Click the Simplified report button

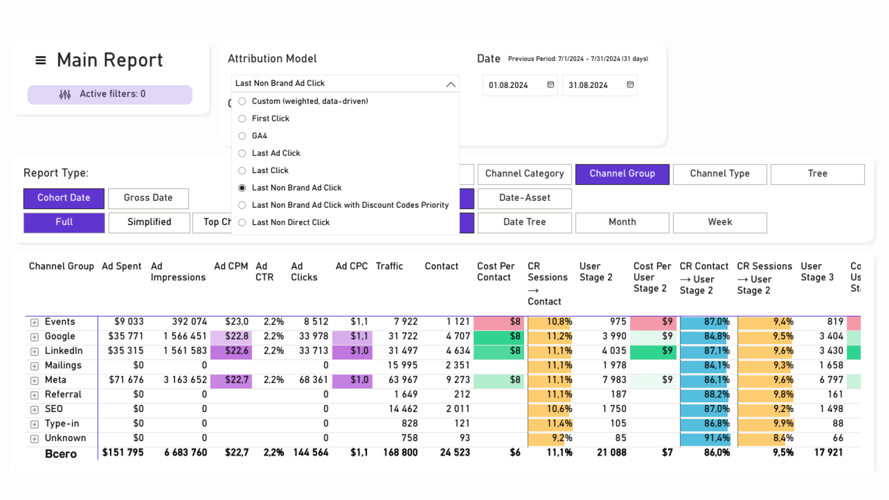coord(149,223)
